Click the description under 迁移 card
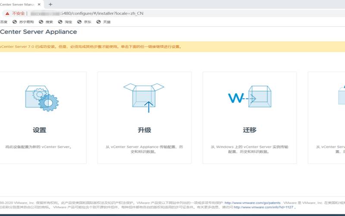 click(249, 149)
